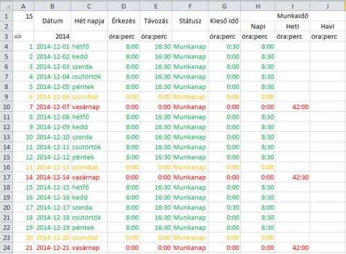Click weekly total 42:00 in row 24
The height and width of the screenshot is (254, 346).
coord(293,248)
